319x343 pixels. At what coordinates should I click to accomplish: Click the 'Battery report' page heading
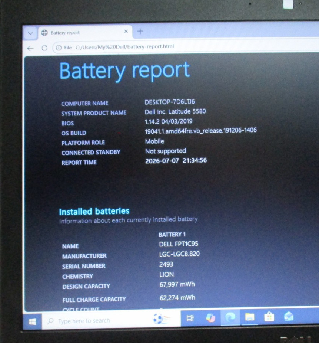pyautogui.click(x=124, y=71)
